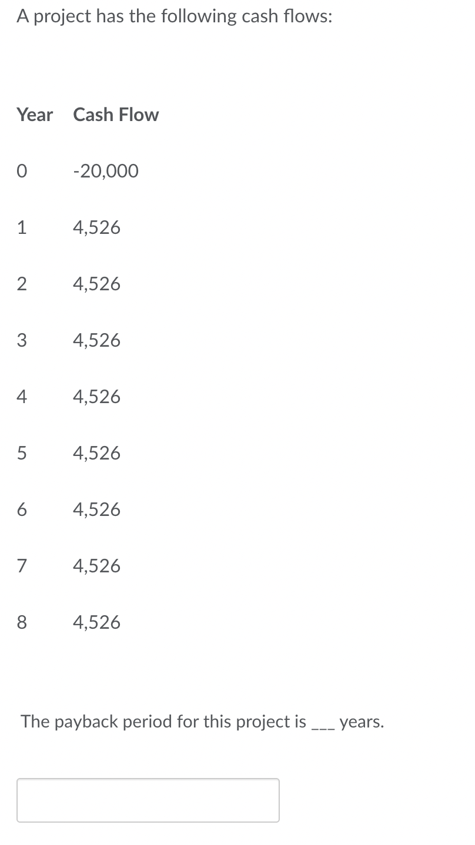Click the Year 3 cash flow value
The width and height of the screenshot is (475, 845).
pyautogui.click(x=96, y=340)
